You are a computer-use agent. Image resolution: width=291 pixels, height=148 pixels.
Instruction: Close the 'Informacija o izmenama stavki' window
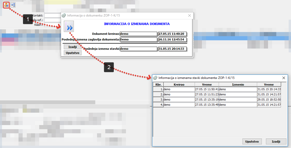tap(284, 78)
